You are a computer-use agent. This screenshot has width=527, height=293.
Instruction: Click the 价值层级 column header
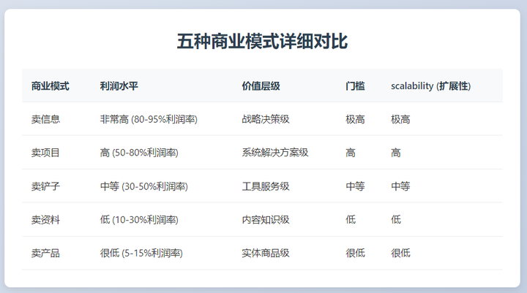261,86
